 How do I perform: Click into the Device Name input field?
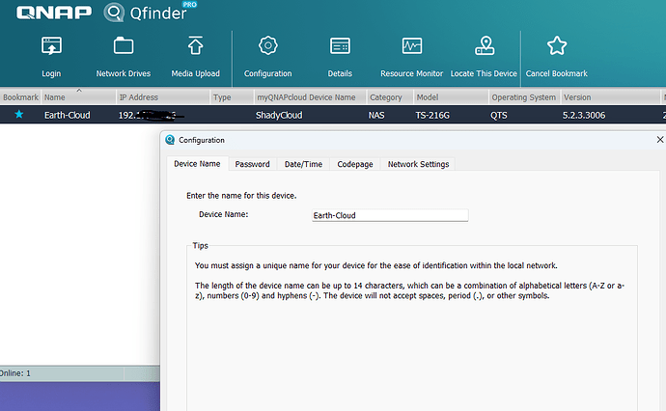[x=390, y=215]
